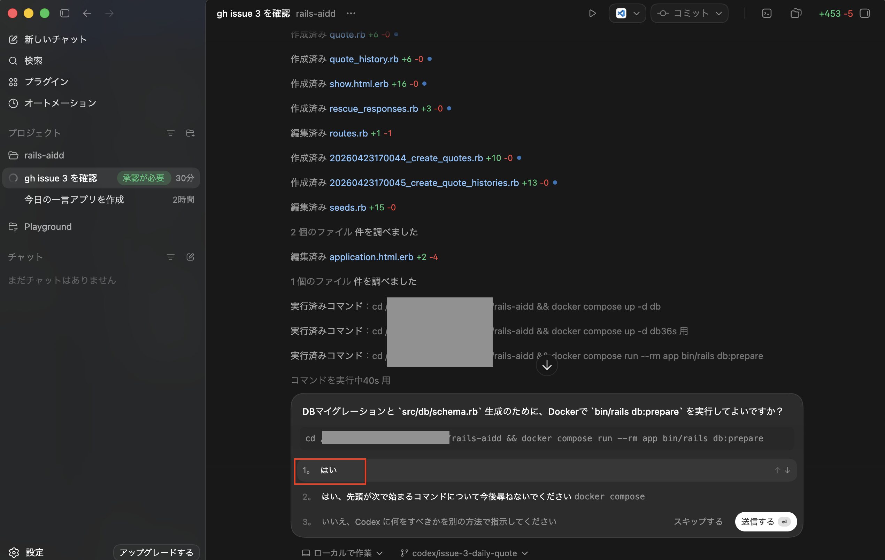Toggle the right side panel

point(865,14)
